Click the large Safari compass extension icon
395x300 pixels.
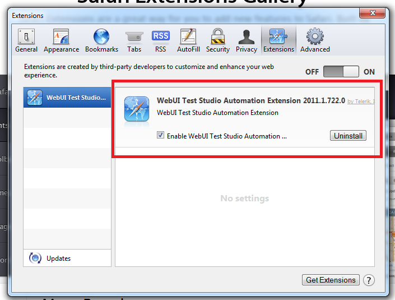[x=137, y=109]
